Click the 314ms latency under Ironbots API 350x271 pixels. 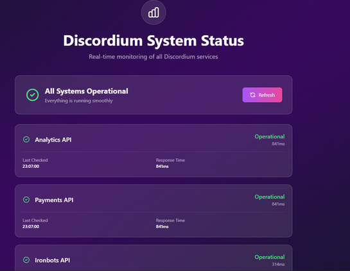pyautogui.click(x=278, y=265)
